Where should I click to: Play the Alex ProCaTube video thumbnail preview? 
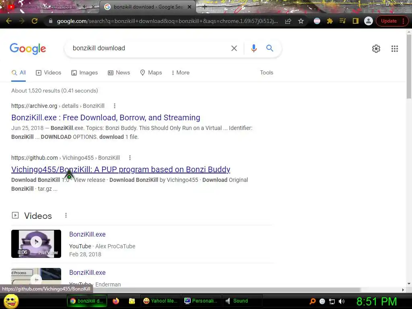(36, 244)
